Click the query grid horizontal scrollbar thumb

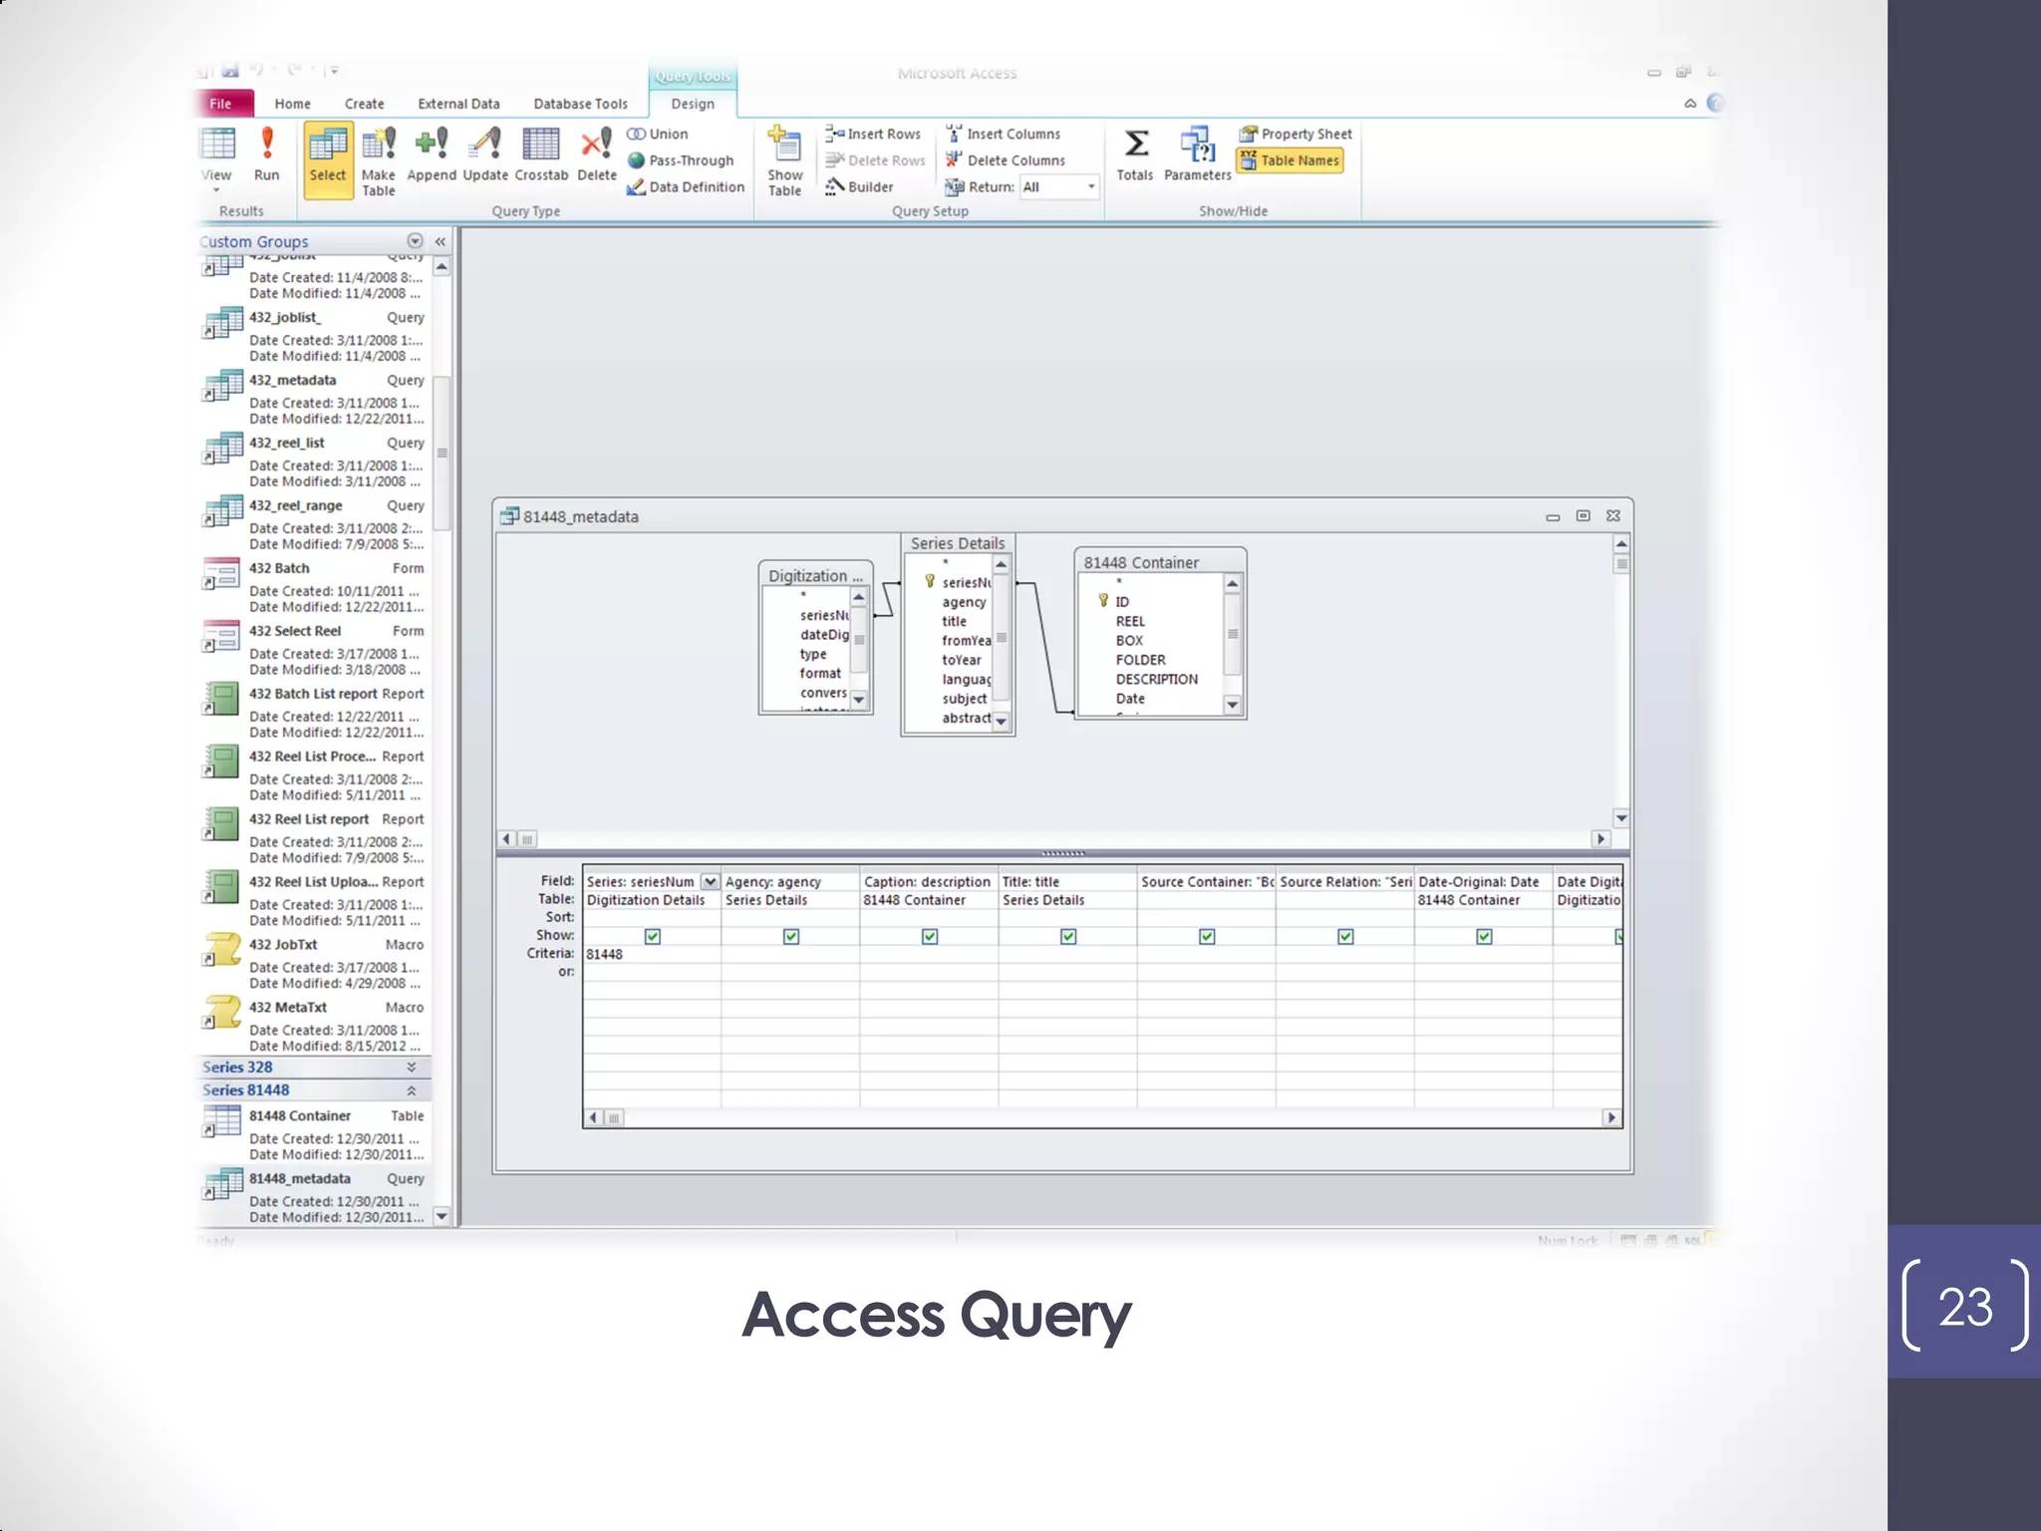615,1118
